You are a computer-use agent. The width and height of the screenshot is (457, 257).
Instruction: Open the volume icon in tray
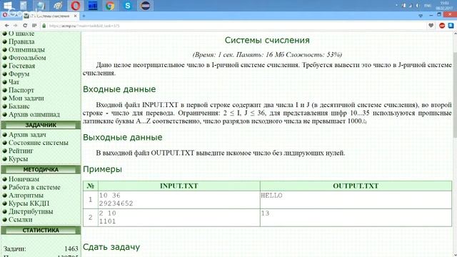(418, 6)
